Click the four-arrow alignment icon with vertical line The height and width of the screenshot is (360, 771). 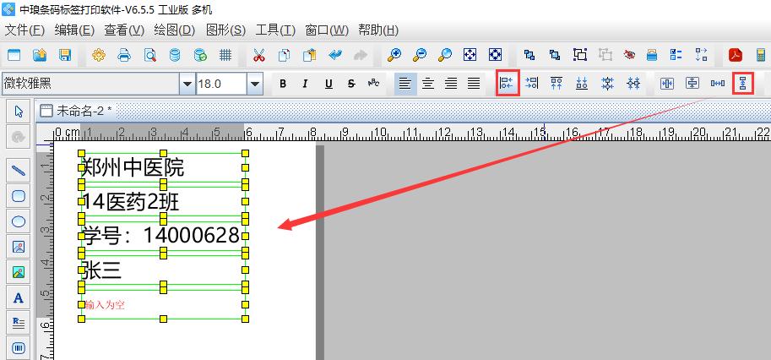[x=607, y=84]
